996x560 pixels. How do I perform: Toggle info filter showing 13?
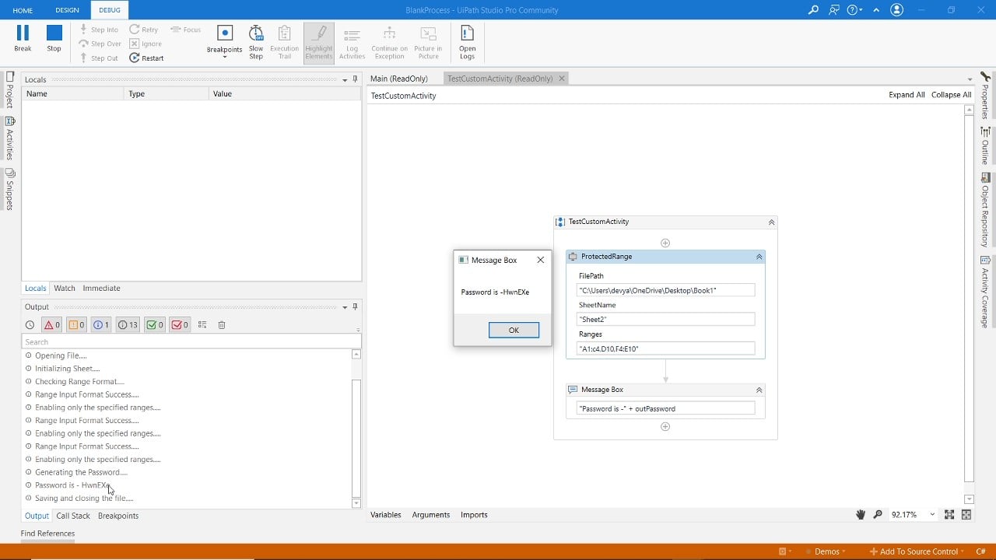[x=128, y=325]
